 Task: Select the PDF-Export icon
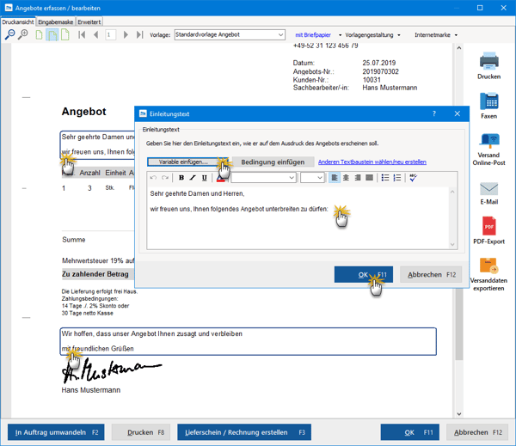click(x=488, y=227)
